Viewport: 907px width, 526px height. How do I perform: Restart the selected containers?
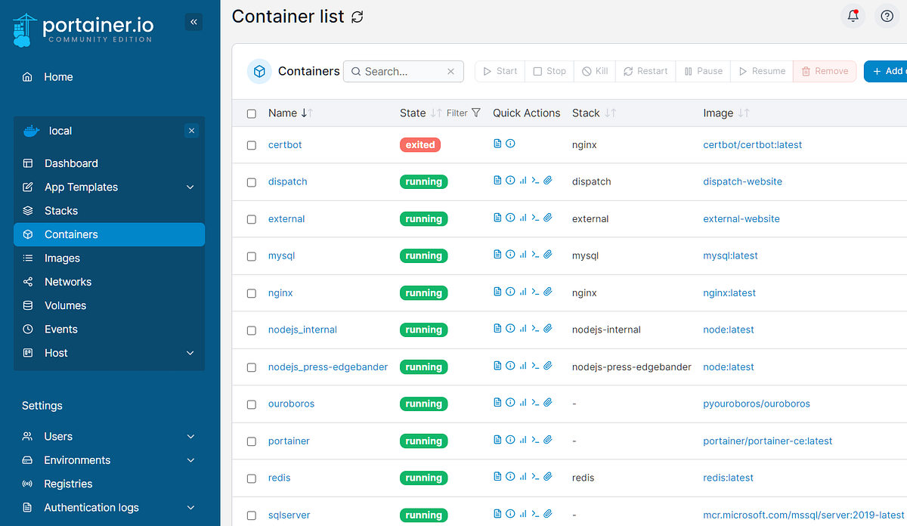tap(645, 70)
